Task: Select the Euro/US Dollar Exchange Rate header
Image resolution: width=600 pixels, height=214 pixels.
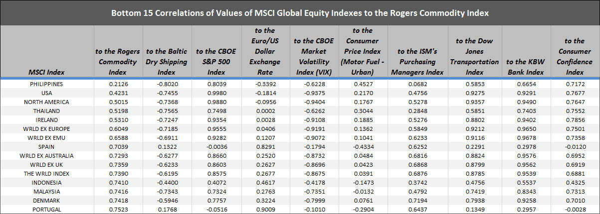Action: (x=266, y=51)
